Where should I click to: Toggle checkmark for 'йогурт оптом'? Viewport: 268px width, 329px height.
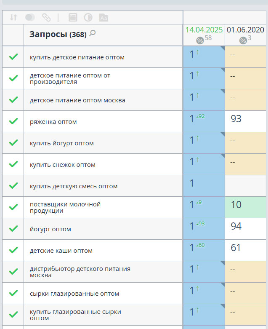tap(13, 229)
